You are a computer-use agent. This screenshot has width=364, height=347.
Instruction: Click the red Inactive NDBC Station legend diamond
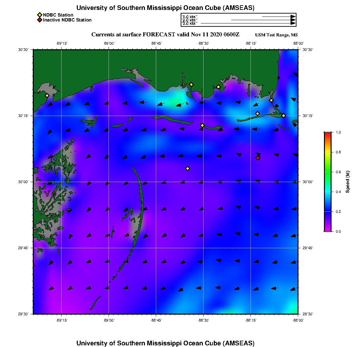(39, 20)
